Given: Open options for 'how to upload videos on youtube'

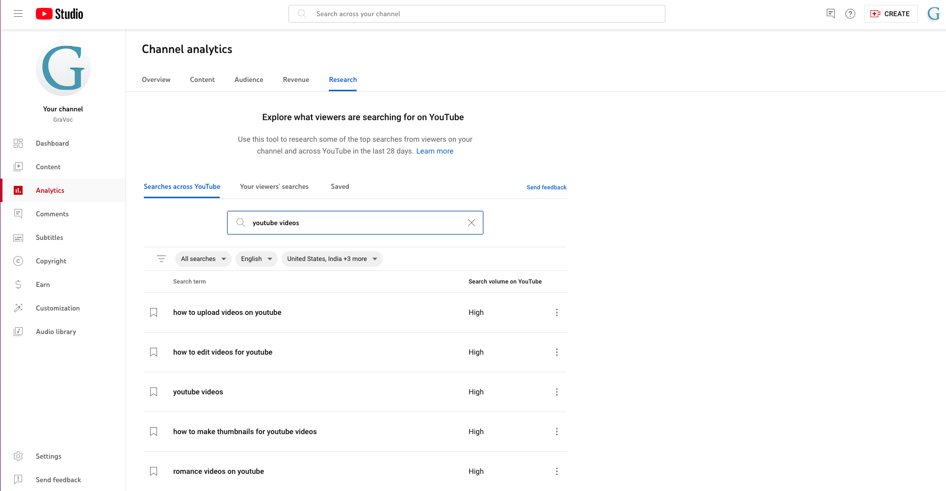Looking at the screenshot, I should click(x=556, y=312).
